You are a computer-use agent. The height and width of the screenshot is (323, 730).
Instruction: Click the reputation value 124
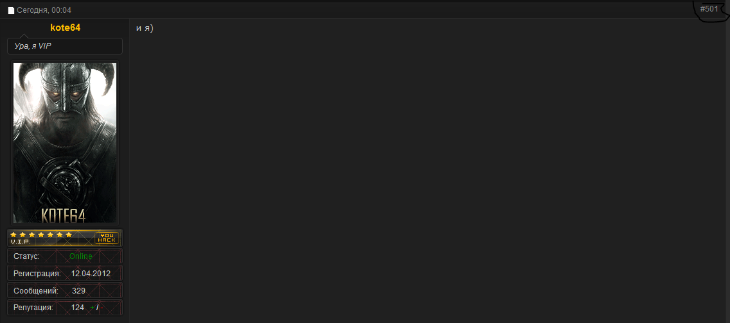coord(77,307)
